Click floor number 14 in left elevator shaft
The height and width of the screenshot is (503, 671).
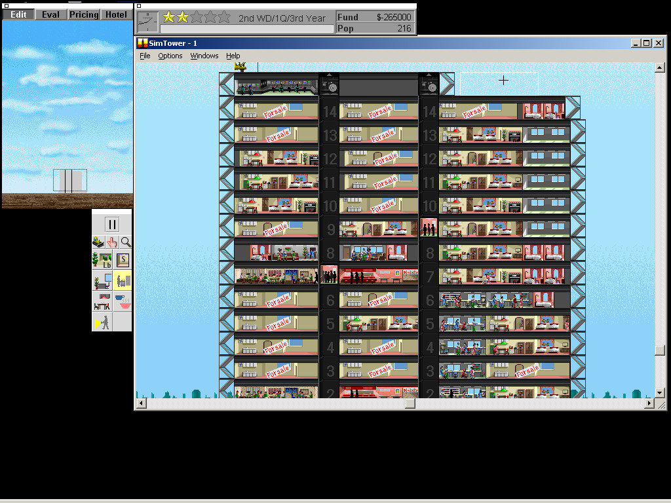pos(330,112)
